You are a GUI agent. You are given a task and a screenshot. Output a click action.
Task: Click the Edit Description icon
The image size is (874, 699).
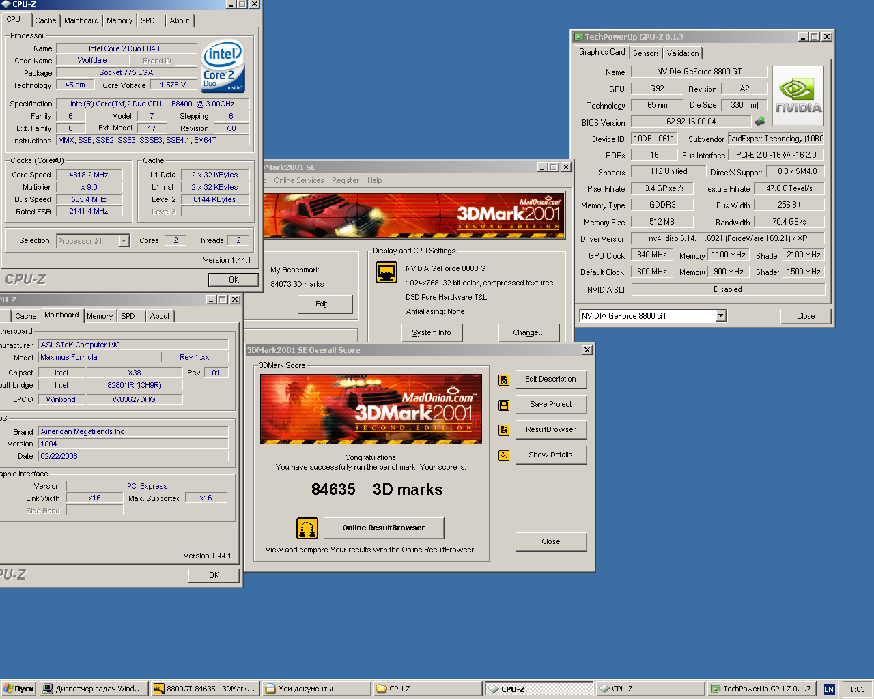(504, 380)
